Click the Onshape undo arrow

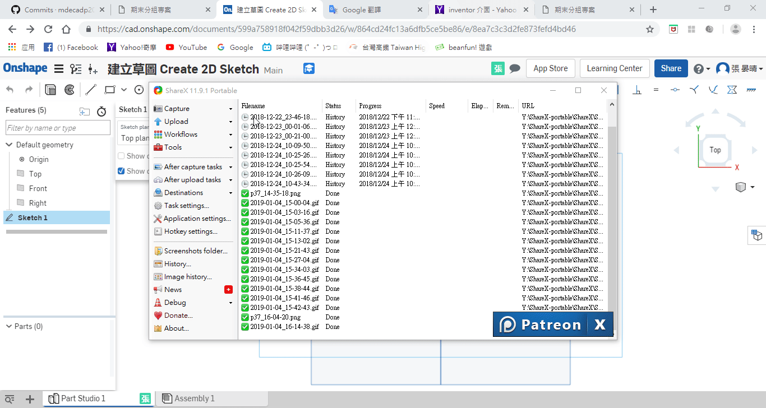(x=10, y=90)
